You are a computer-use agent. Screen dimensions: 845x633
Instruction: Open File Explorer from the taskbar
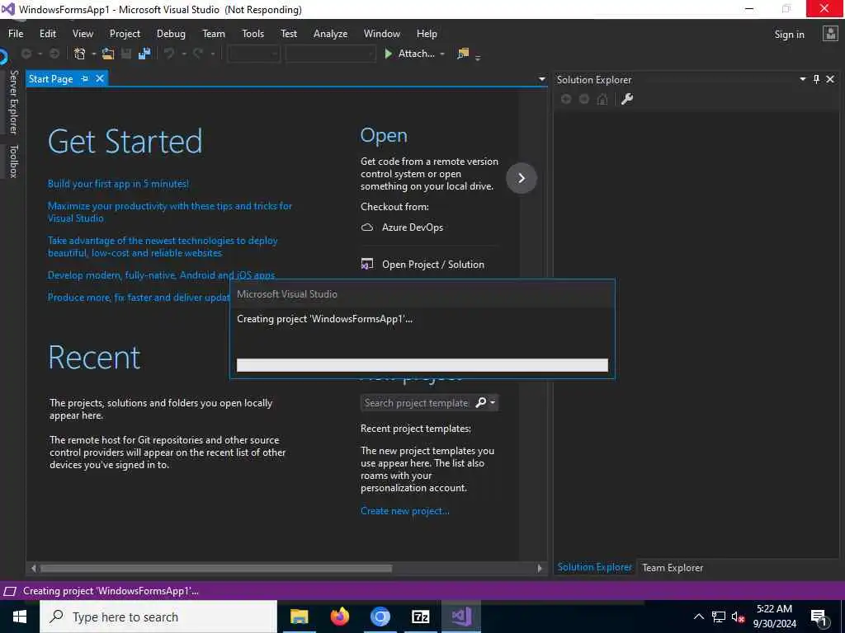click(299, 617)
